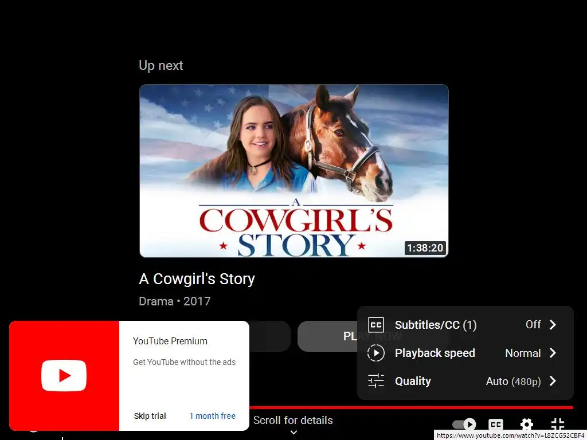Click the Auto (480p) quality value
The height and width of the screenshot is (440, 587).
coord(513,381)
